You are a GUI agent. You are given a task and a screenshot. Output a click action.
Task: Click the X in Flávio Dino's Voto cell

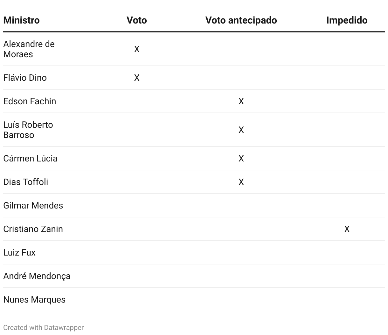click(x=137, y=78)
